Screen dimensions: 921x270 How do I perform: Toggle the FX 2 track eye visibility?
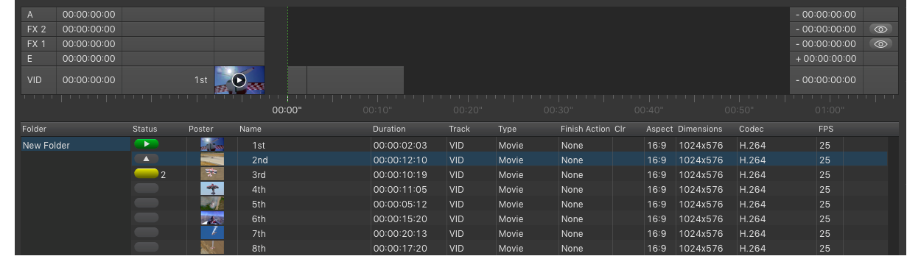coord(880,29)
